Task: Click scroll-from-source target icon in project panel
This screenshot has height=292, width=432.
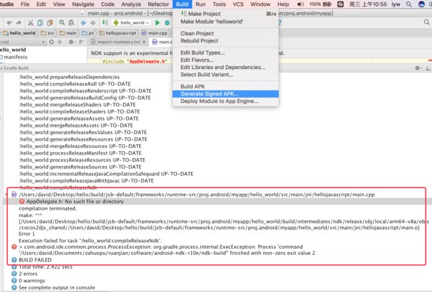Action: [x=51, y=42]
